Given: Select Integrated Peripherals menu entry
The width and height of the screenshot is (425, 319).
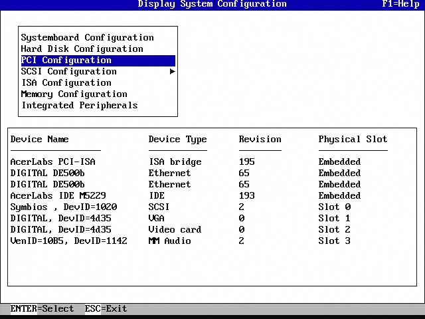Looking at the screenshot, I should tap(79, 106).
